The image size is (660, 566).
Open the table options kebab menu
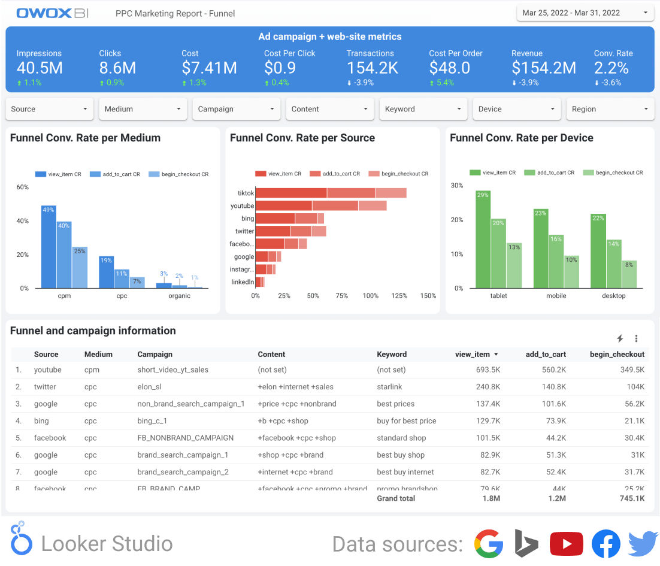pyautogui.click(x=636, y=338)
